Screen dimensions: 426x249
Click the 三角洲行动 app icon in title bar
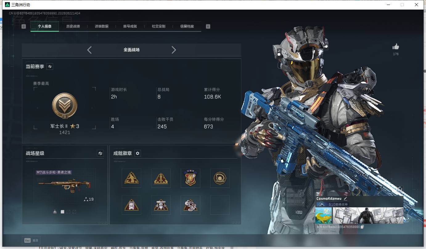click(x=7, y=5)
